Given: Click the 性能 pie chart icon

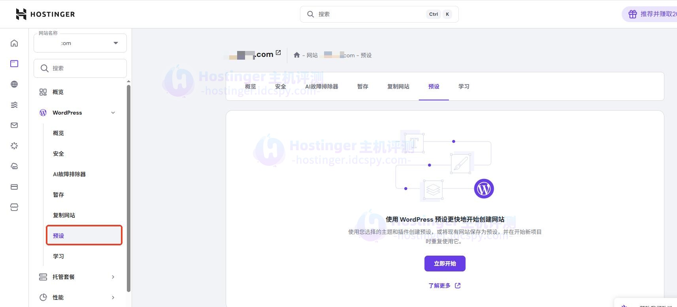Looking at the screenshot, I should coord(43,298).
